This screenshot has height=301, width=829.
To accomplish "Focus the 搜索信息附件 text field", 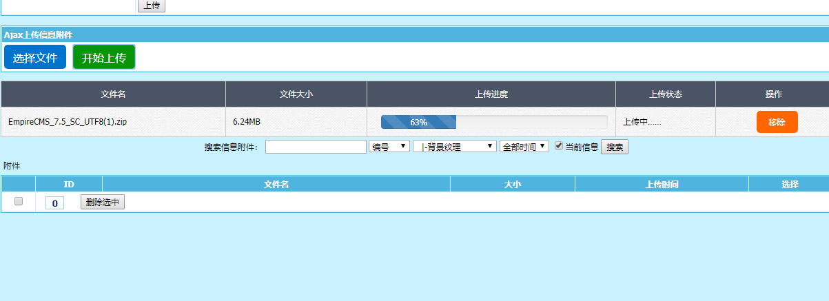I will 316,147.
